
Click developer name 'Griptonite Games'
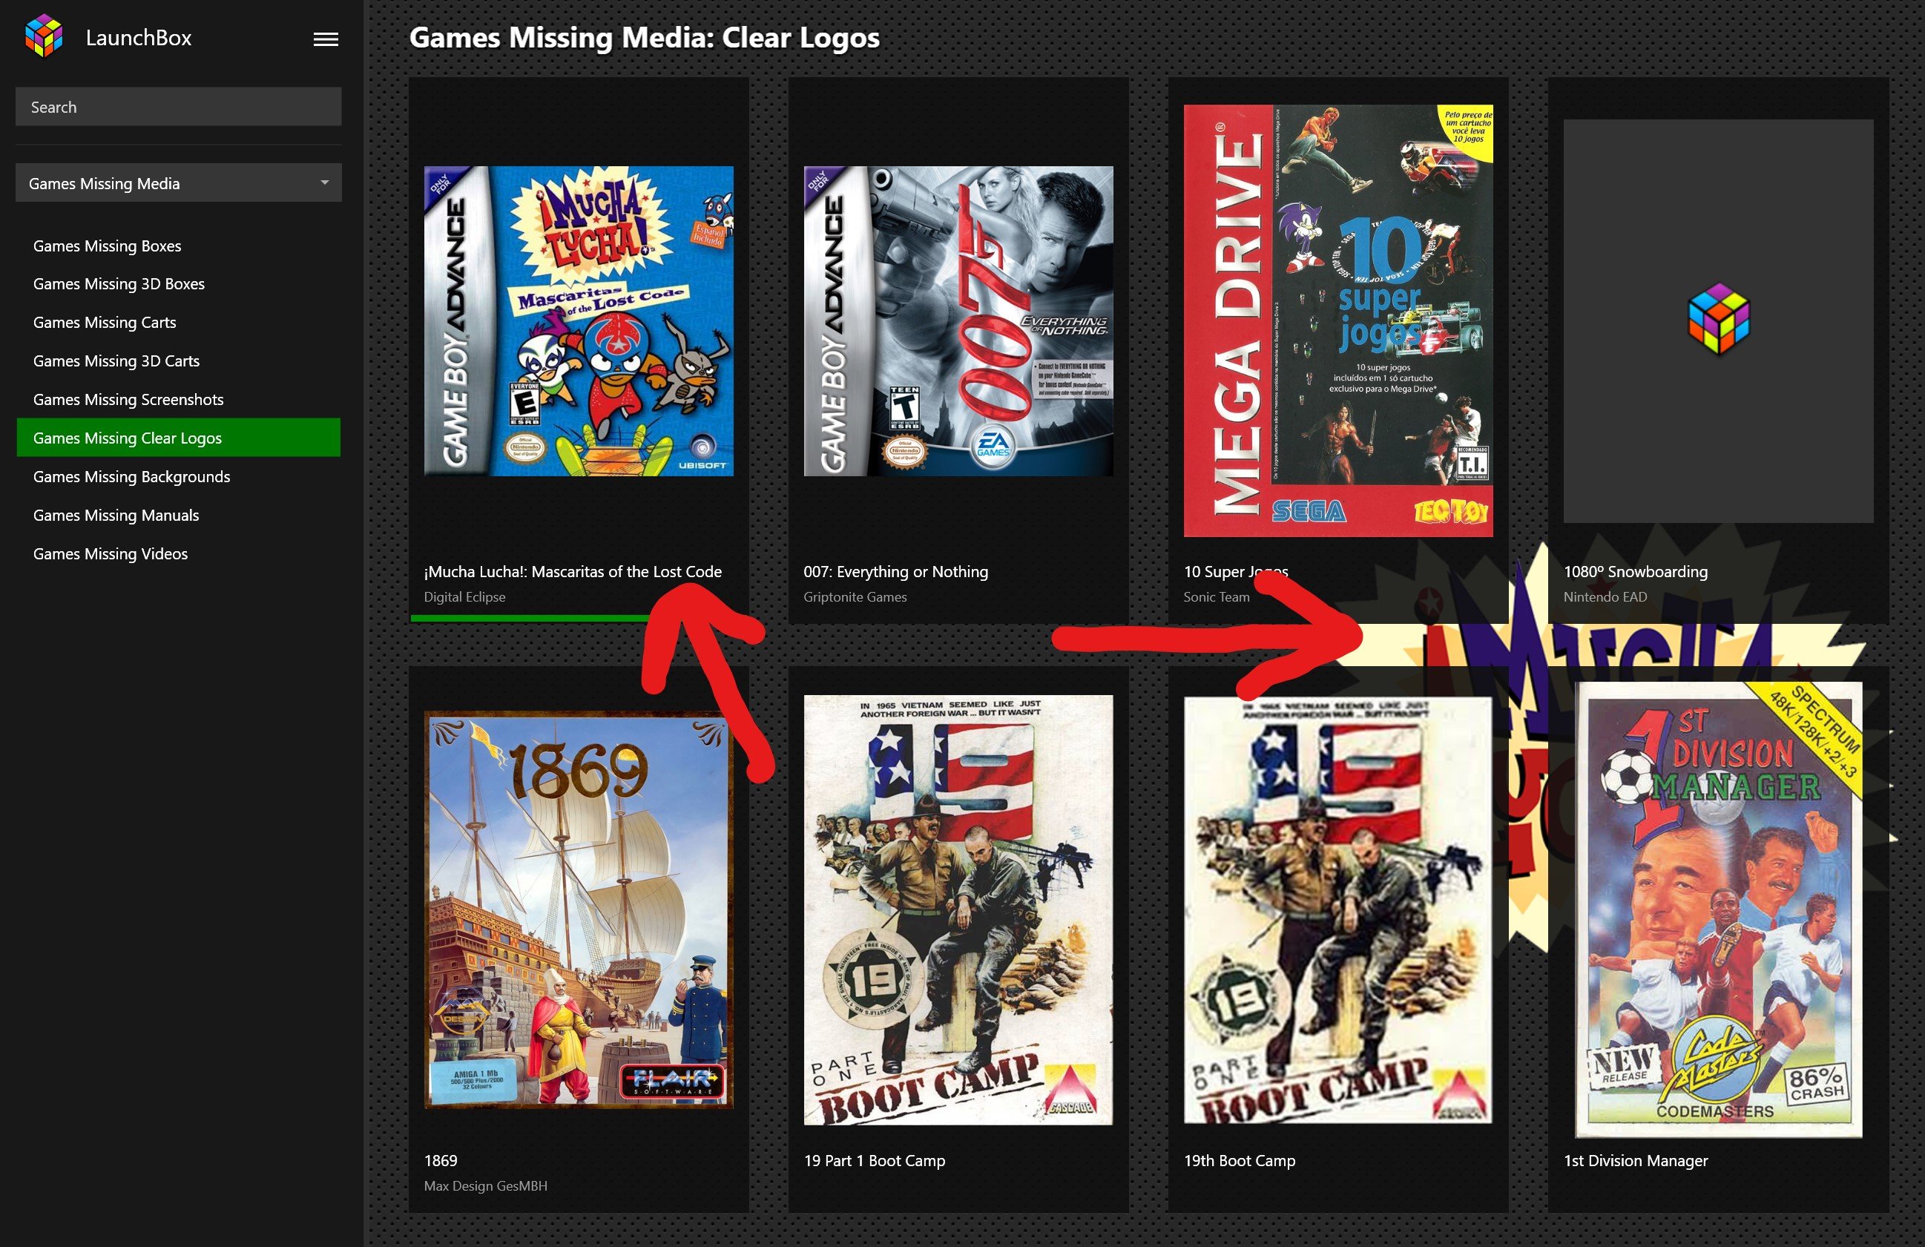[x=855, y=597]
